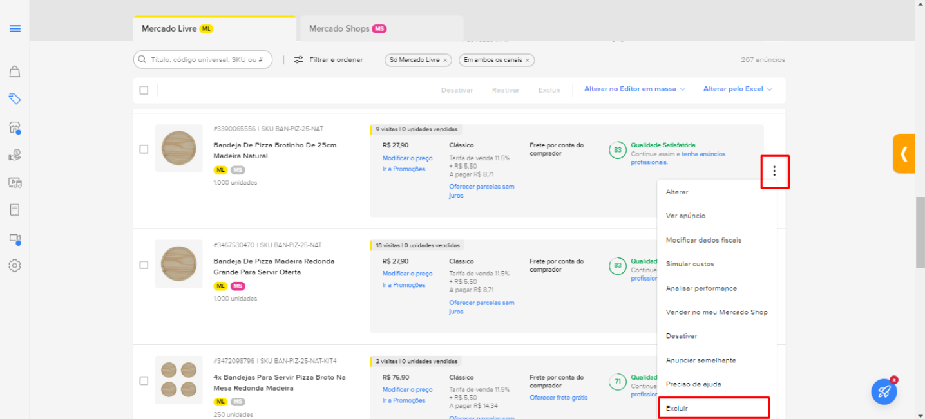
Task: Tick the 4x Bandejas Para Servir checkbox
Action: tap(144, 381)
